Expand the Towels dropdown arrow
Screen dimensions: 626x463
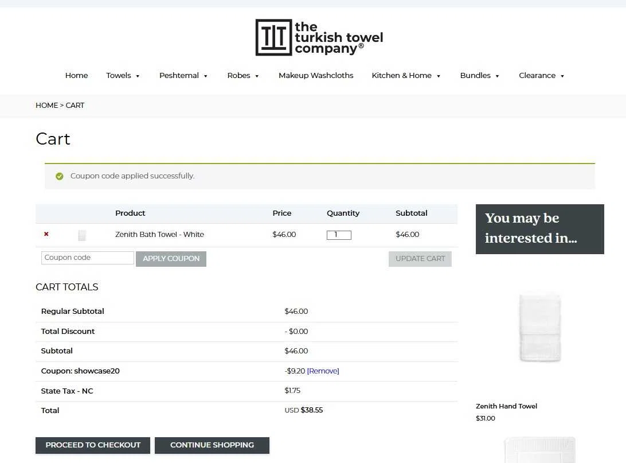138,76
